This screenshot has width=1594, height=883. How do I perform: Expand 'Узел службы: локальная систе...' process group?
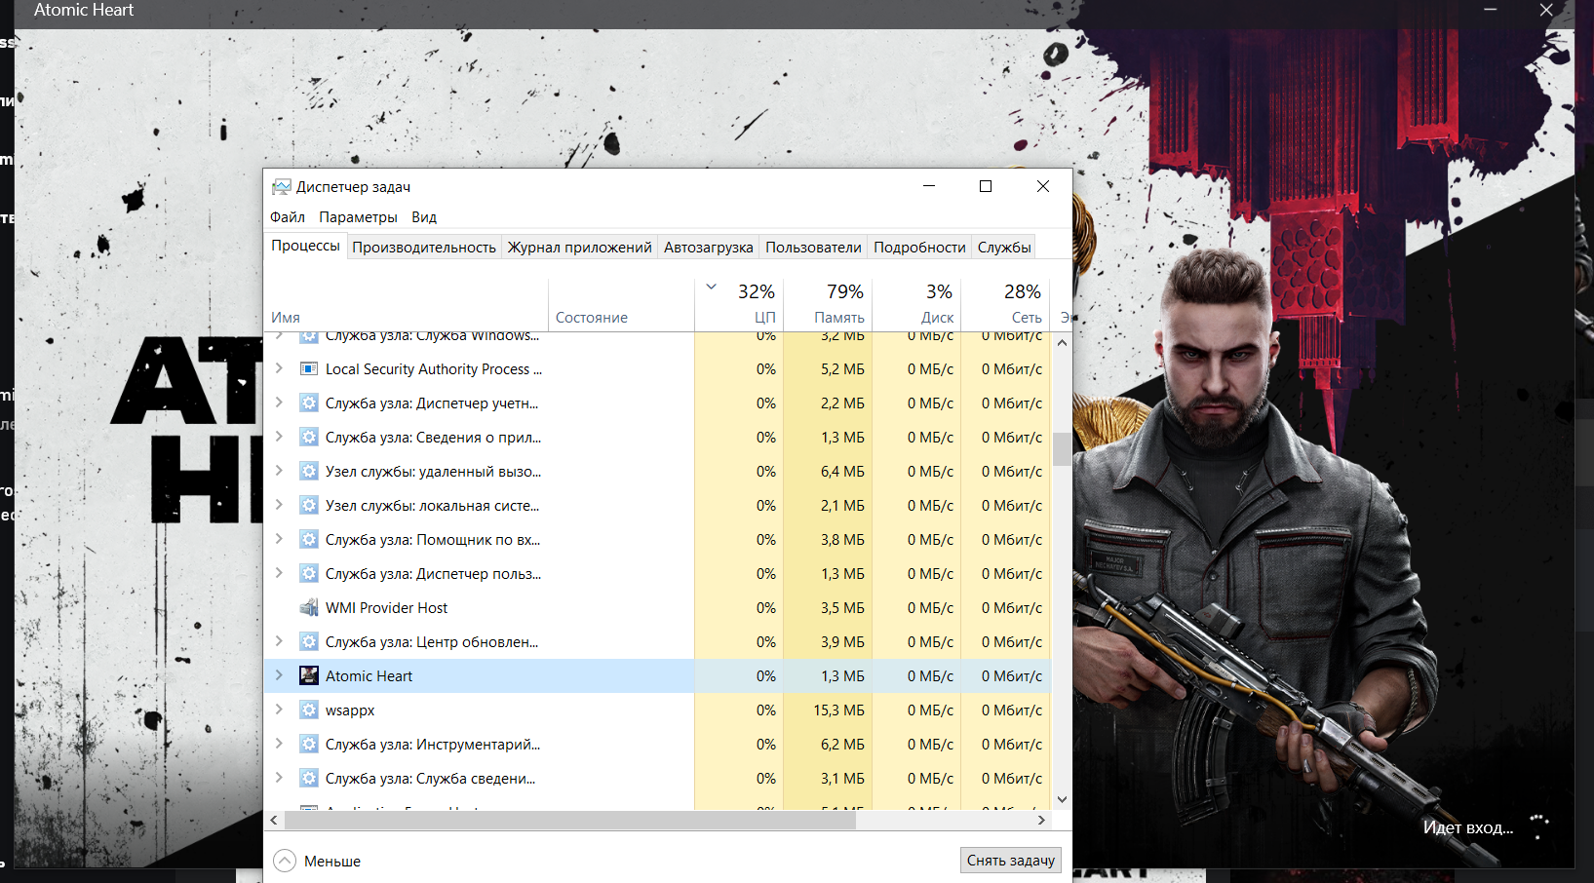tap(279, 505)
